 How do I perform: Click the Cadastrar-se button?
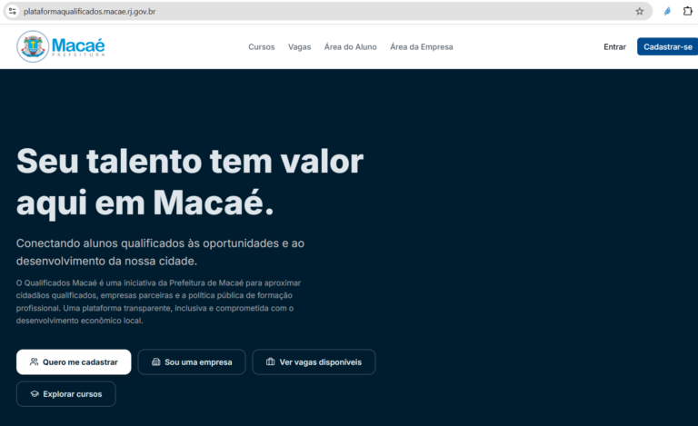[668, 46]
